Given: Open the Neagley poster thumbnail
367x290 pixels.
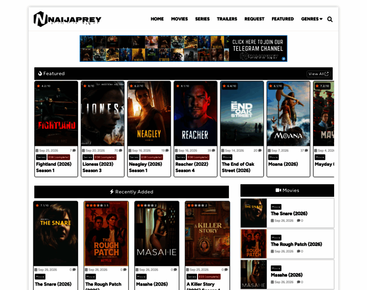Looking at the screenshot, I should pos(149,114).
